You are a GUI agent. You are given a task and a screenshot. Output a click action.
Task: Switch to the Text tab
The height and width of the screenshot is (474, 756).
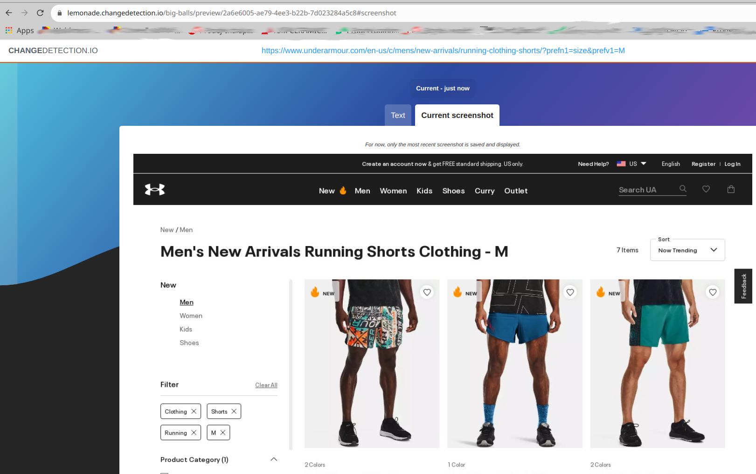tap(398, 115)
